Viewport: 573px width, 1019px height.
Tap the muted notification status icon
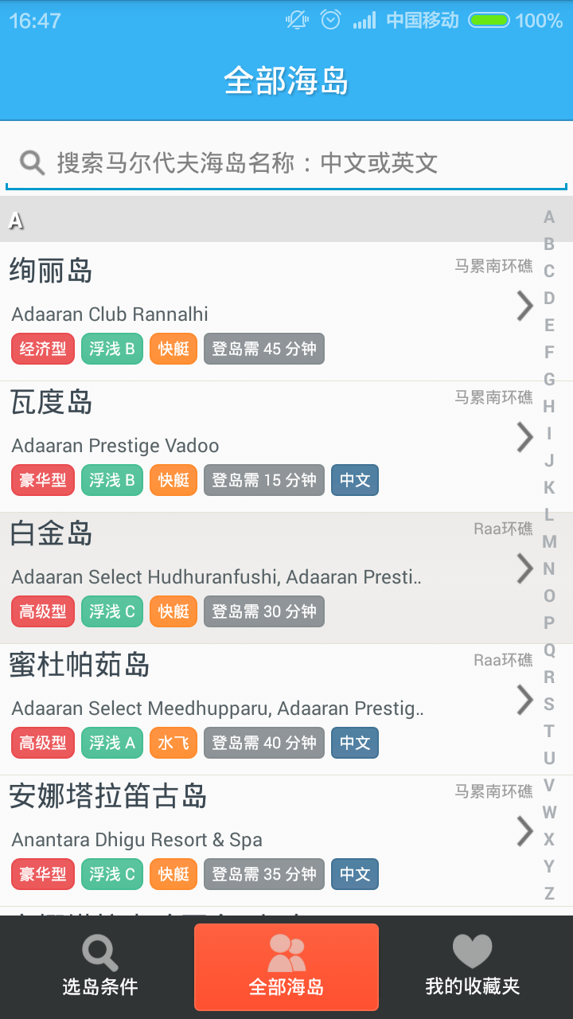298,20
